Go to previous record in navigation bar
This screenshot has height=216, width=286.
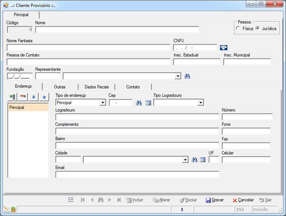tap(92, 200)
